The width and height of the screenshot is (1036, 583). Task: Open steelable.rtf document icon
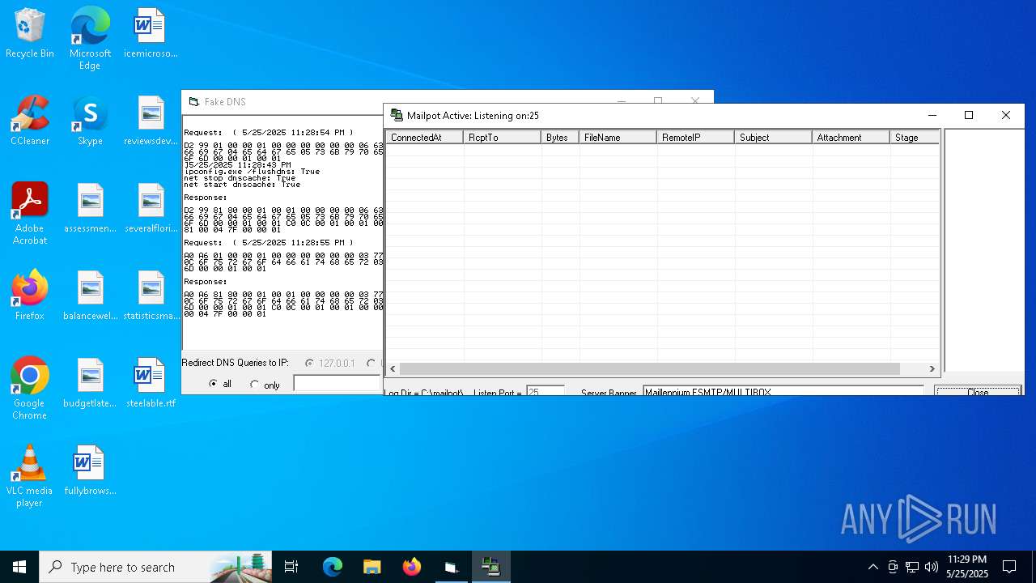click(151, 383)
